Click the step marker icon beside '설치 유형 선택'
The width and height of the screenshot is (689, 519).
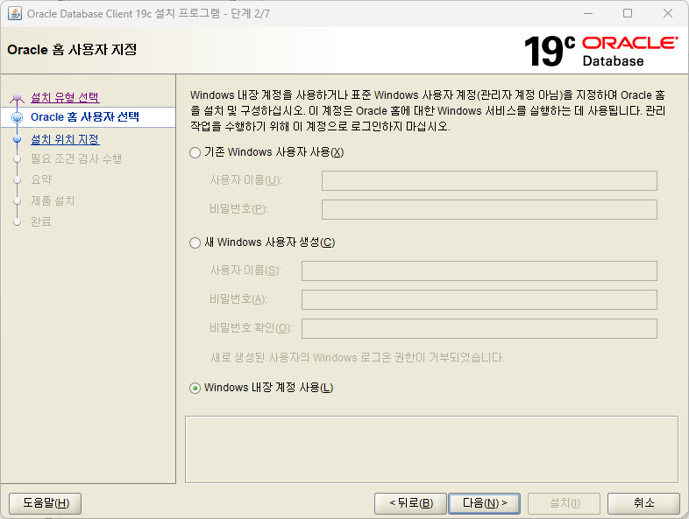coord(17,97)
